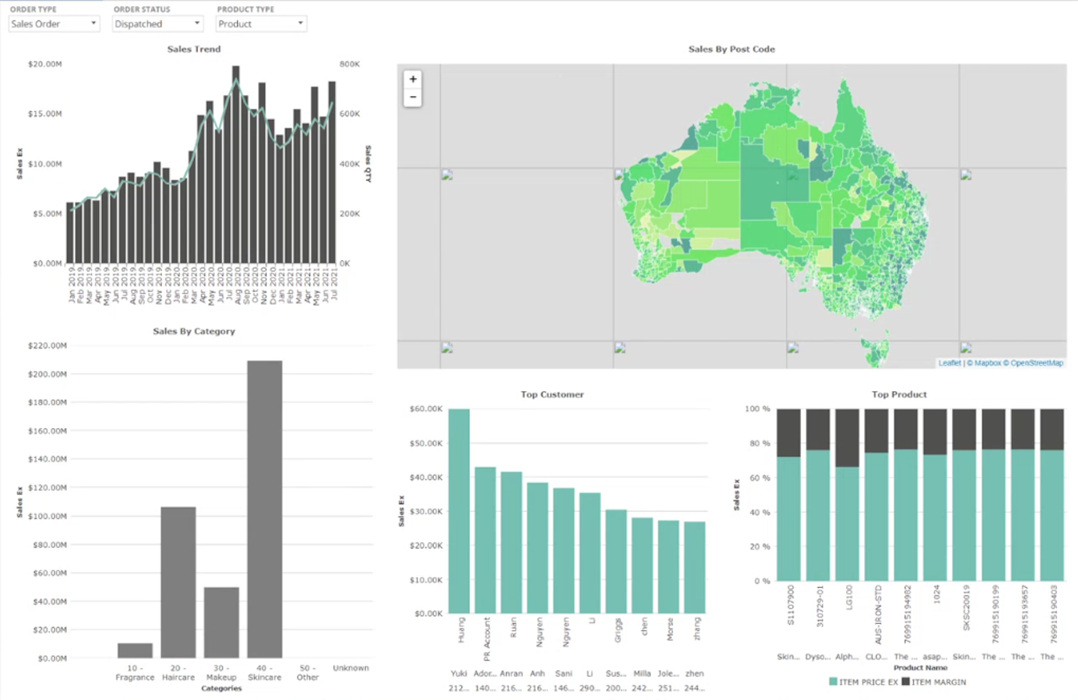Image resolution: width=1078 pixels, height=700 pixels.
Task: Open the Order Status dropdown showing Dispatched
Action: click(157, 24)
